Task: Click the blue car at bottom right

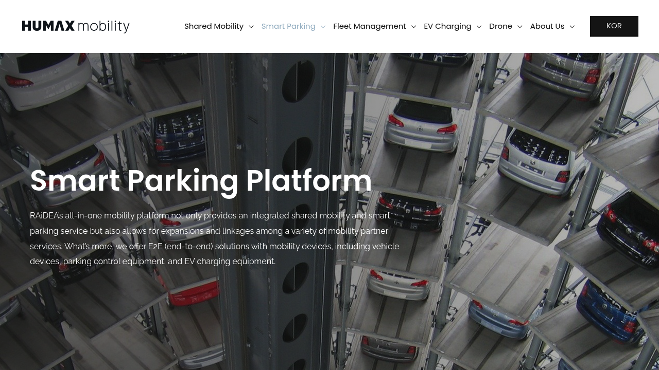Action: tap(613, 308)
